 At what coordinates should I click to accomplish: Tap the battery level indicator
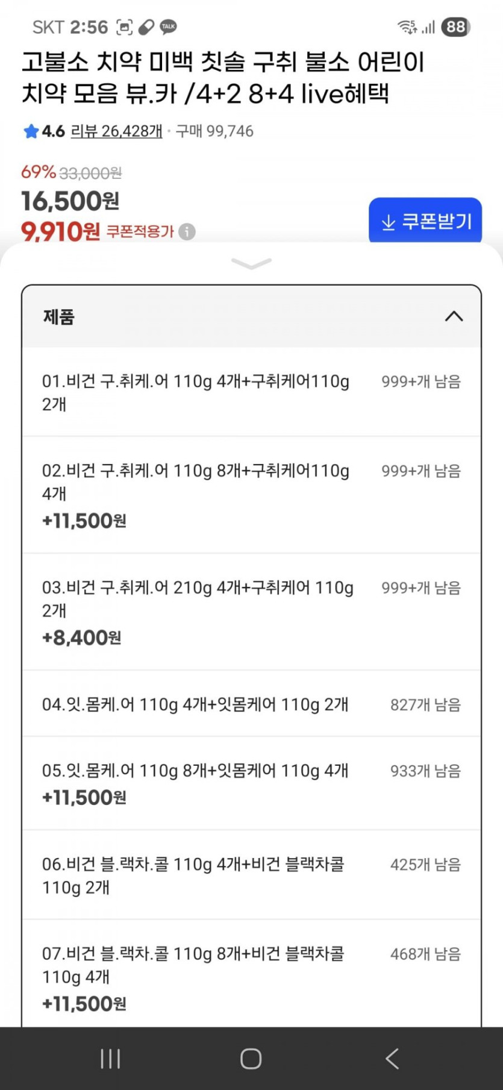(456, 27)
